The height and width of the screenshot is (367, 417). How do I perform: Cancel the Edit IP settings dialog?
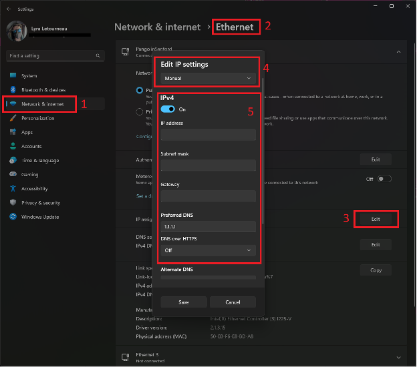(233, 302)
